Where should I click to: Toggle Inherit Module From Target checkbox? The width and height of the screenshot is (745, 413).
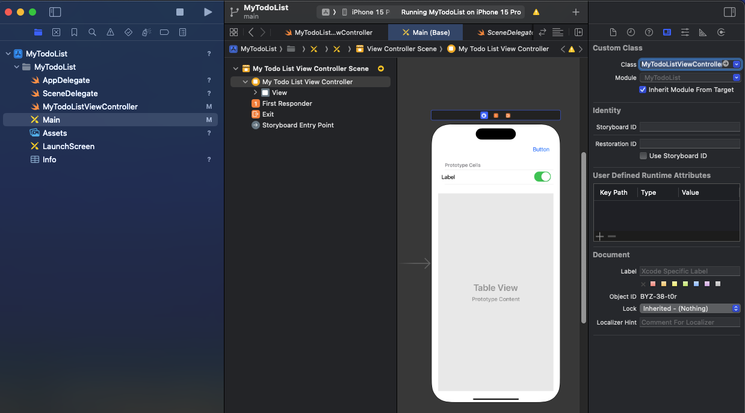click(643, 90)
